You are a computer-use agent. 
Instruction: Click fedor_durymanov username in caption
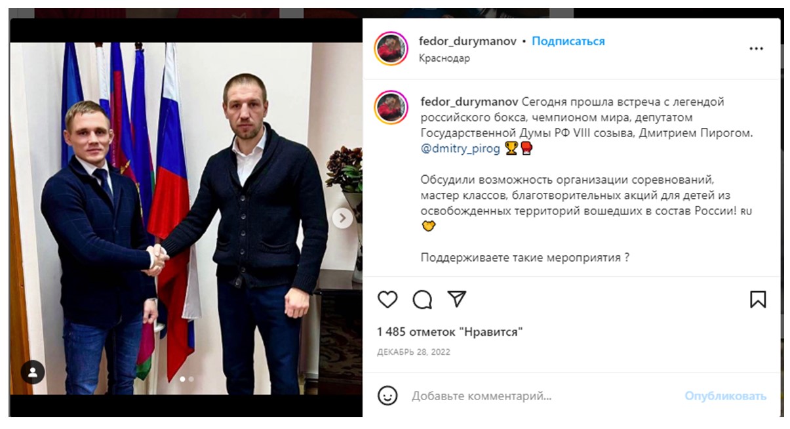469,102
